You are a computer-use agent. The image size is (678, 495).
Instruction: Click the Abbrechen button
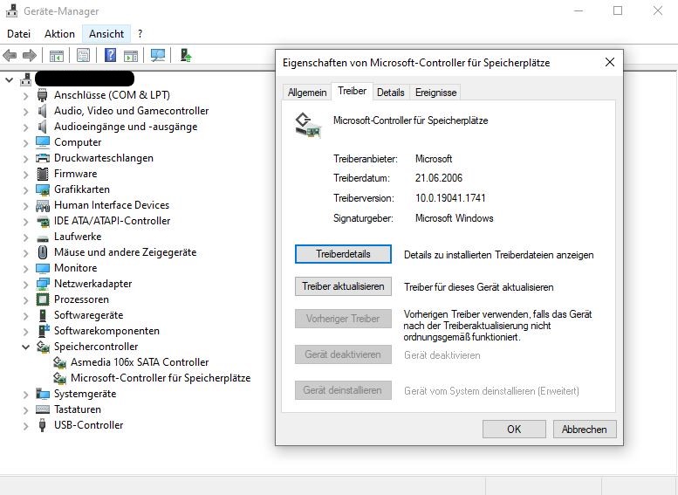[x=584, y=430]
